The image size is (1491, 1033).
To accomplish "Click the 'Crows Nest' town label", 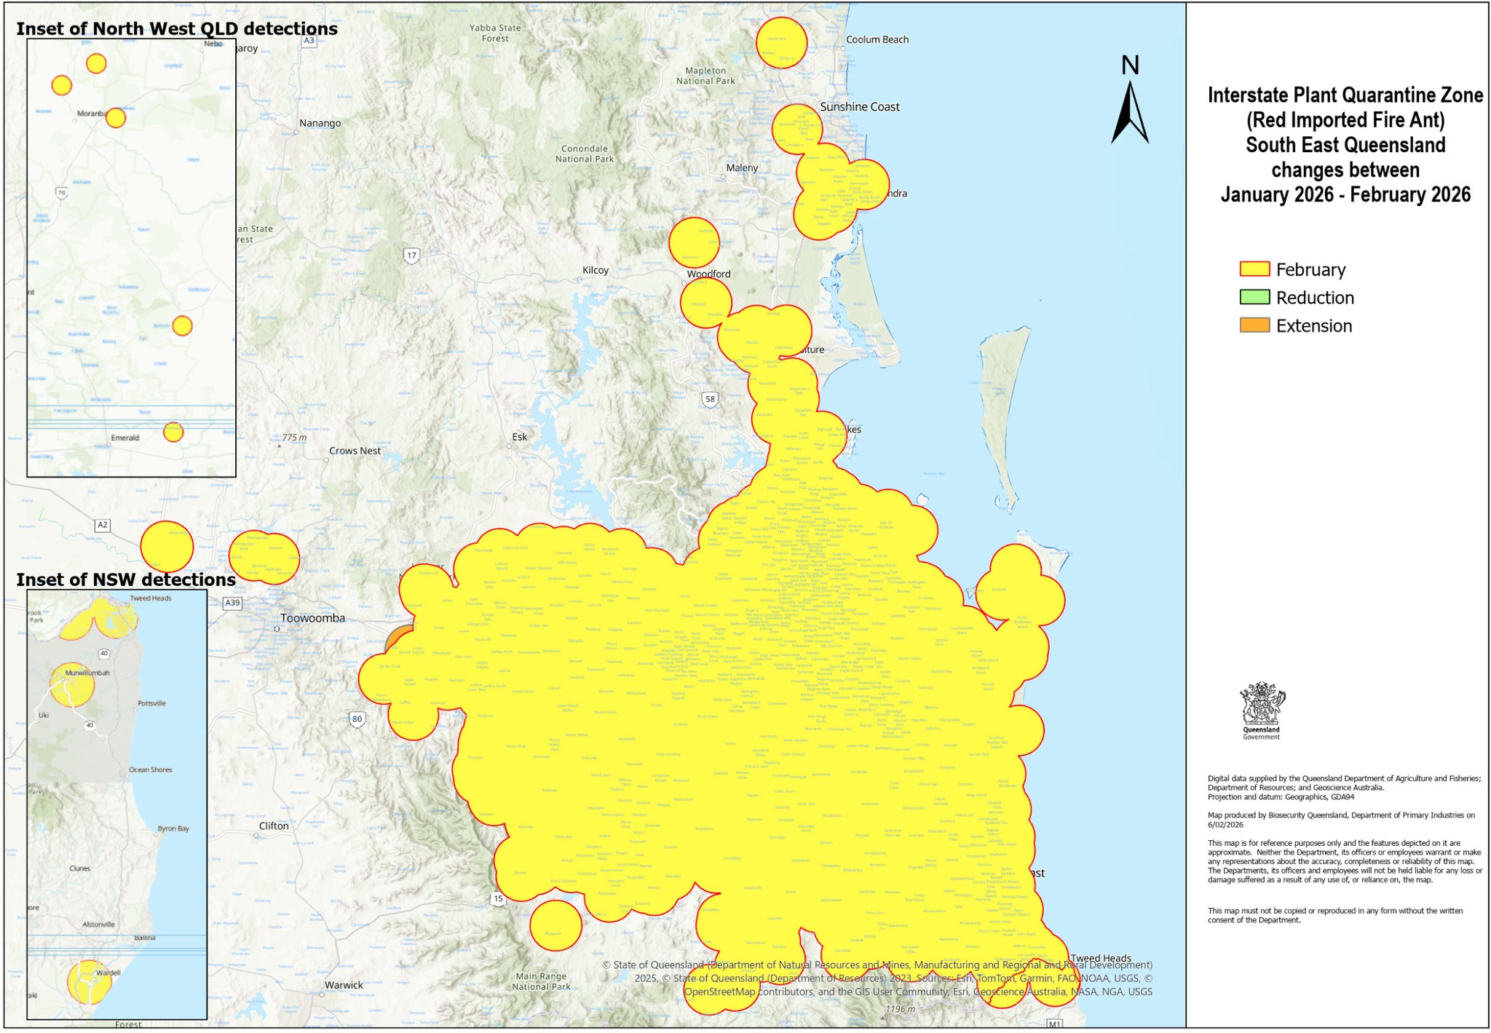I will [355, 451].
